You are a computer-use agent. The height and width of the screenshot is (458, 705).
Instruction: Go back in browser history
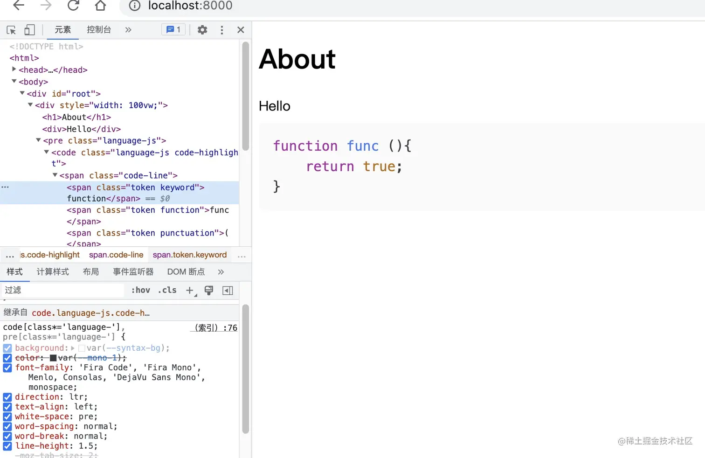[x=19, y=6]
